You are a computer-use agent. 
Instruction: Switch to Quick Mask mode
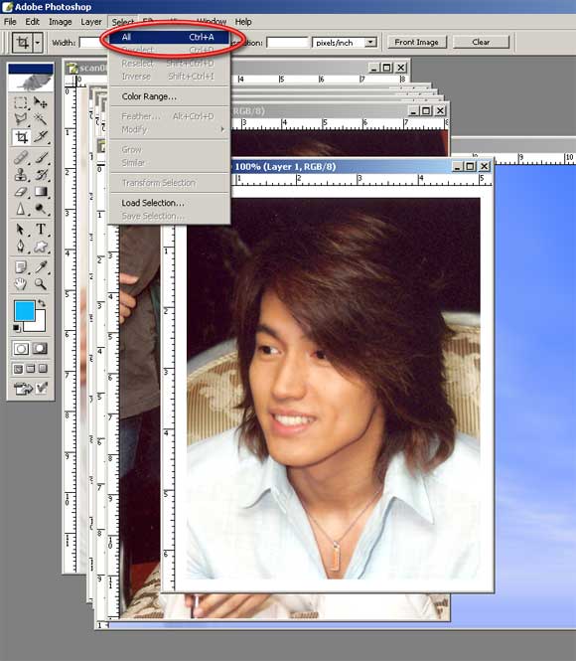40,349
